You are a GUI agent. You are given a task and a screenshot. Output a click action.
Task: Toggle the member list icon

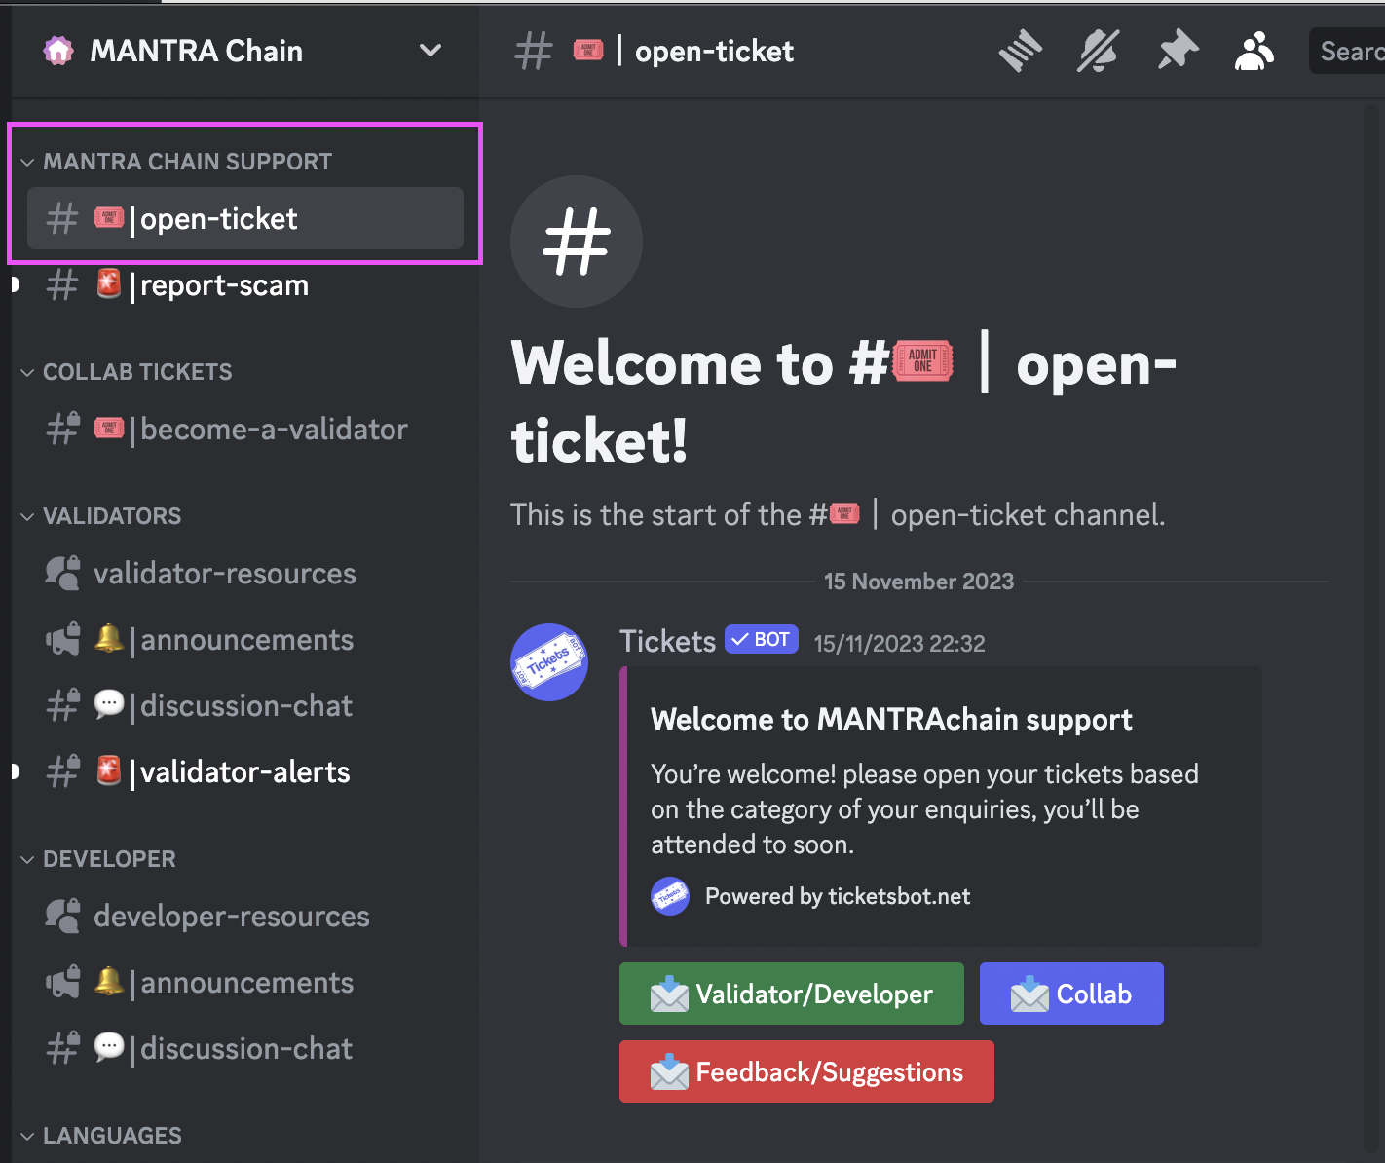[x=1254, y=51]
